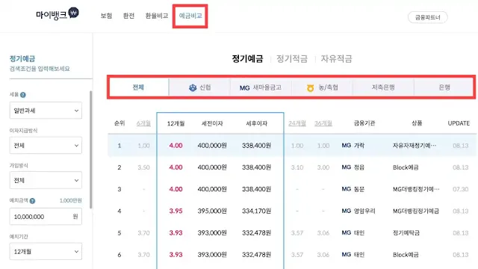Click the 334,170원 after-tax interest
Screen dimensions: 478x269
[257, 211]
